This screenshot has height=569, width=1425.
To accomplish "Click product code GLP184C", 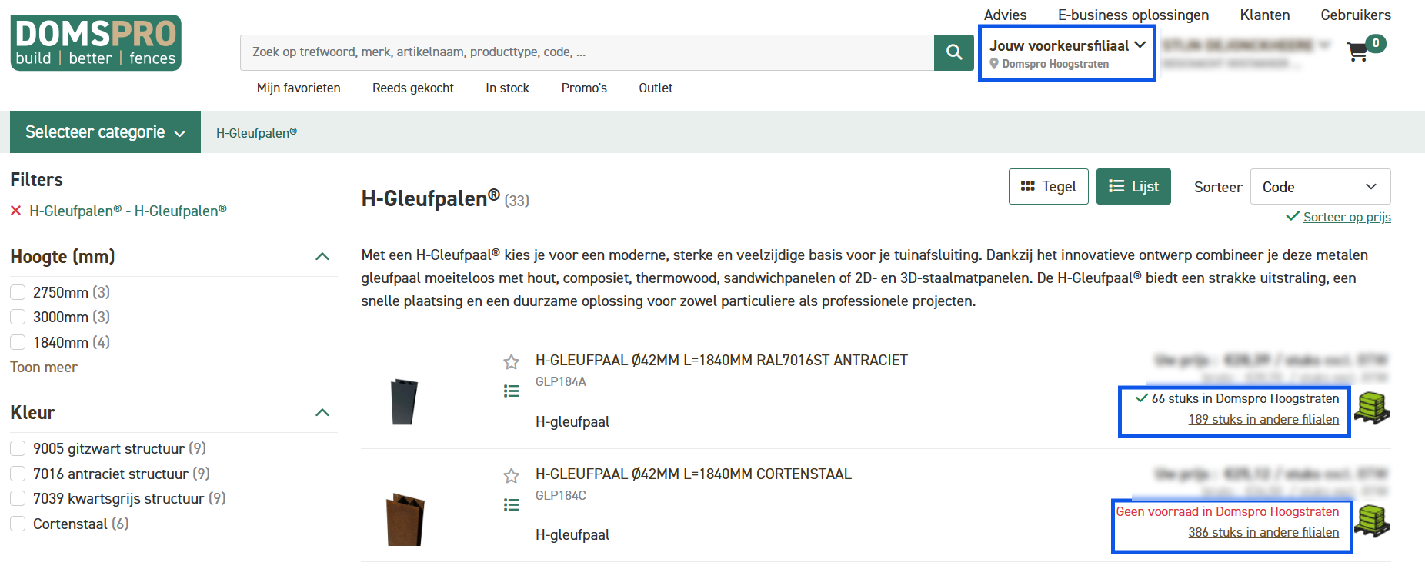I will (561, 496).
